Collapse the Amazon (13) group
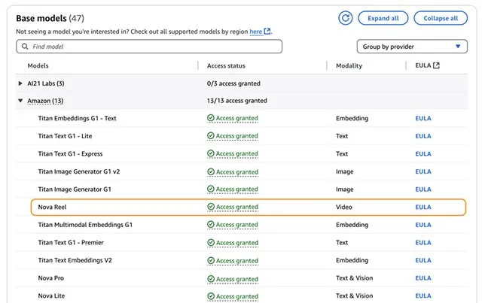Viewport: 482px width, 303px height. pyautogui.click(x=20, y=101)
